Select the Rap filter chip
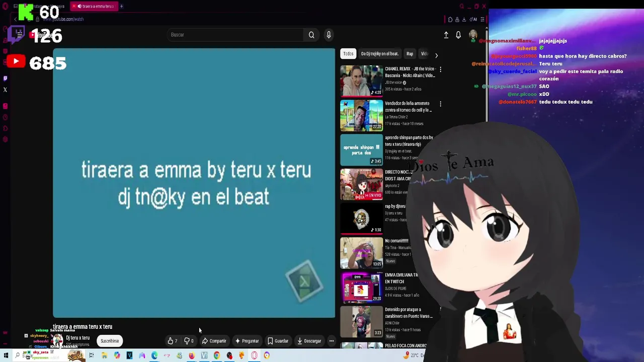The height and width of the screenshot is (362, 644). pos(410,54)
